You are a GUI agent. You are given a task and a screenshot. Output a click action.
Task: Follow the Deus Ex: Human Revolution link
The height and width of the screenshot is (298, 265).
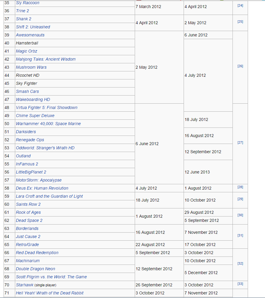tap(42, 188)
